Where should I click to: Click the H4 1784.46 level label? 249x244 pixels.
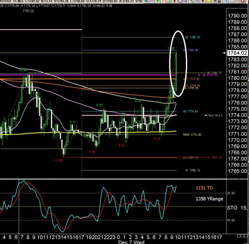(x=190, y=50)
